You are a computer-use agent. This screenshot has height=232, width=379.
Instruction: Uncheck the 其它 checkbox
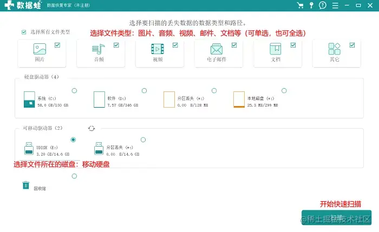pyautogui.click(x=352, y=45)
